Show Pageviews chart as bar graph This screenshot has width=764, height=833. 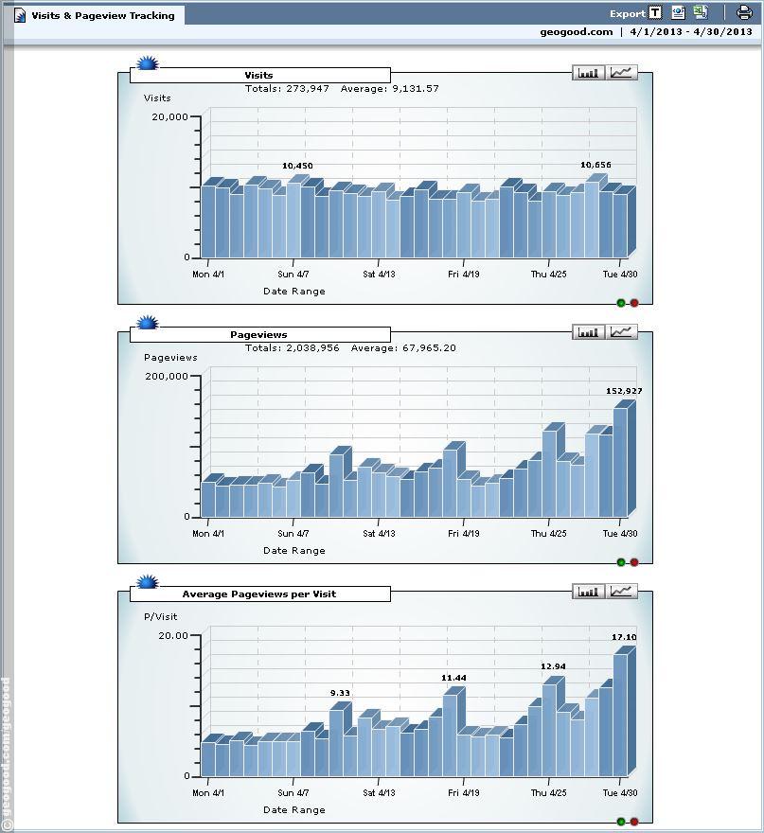(x=589, y=332)
